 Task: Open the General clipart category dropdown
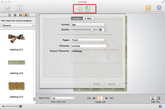pyautogui.click(x=18, y=25)
